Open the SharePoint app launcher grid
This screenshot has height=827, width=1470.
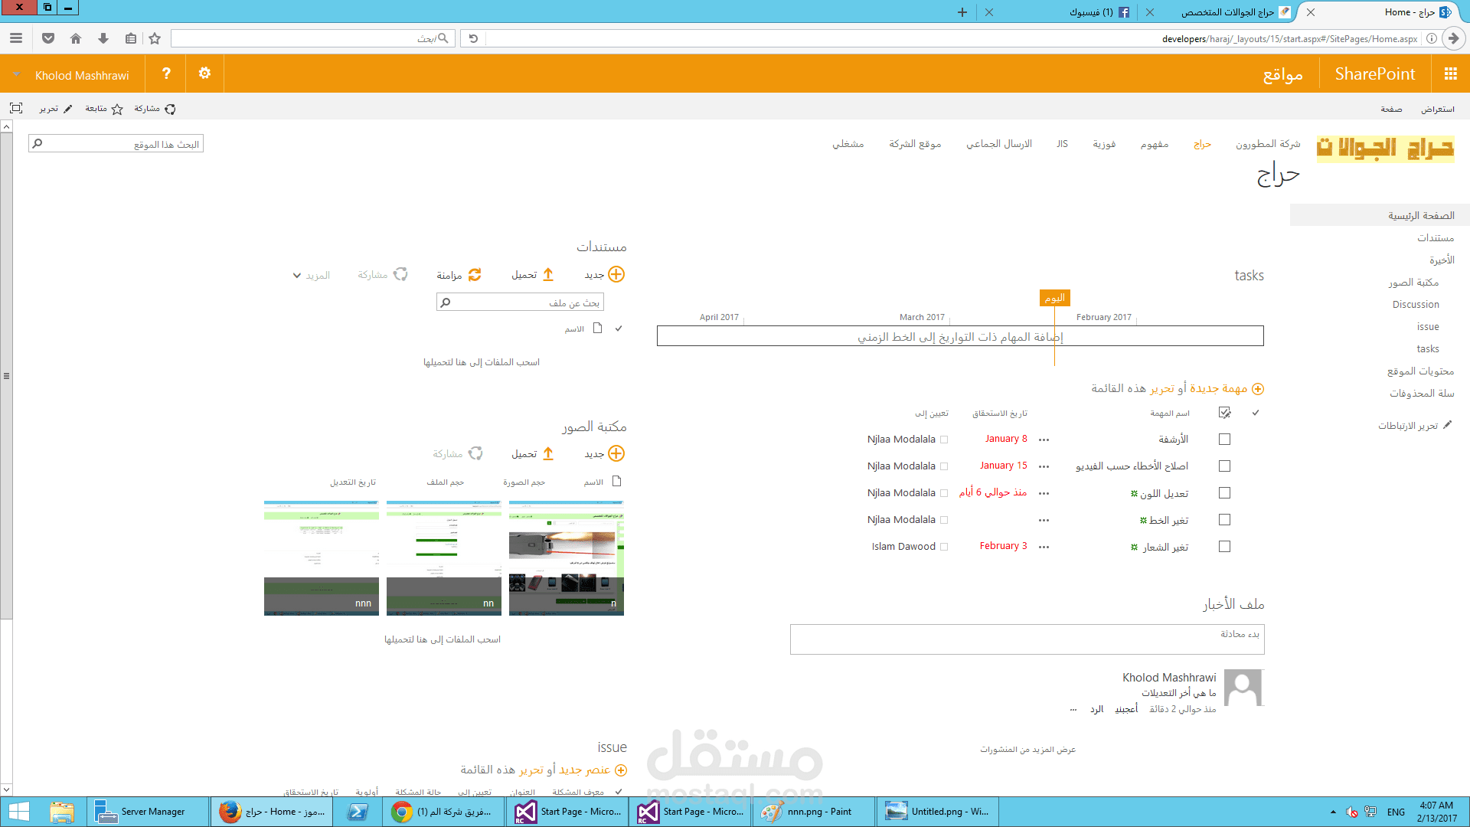click(x=1450, y=74)
